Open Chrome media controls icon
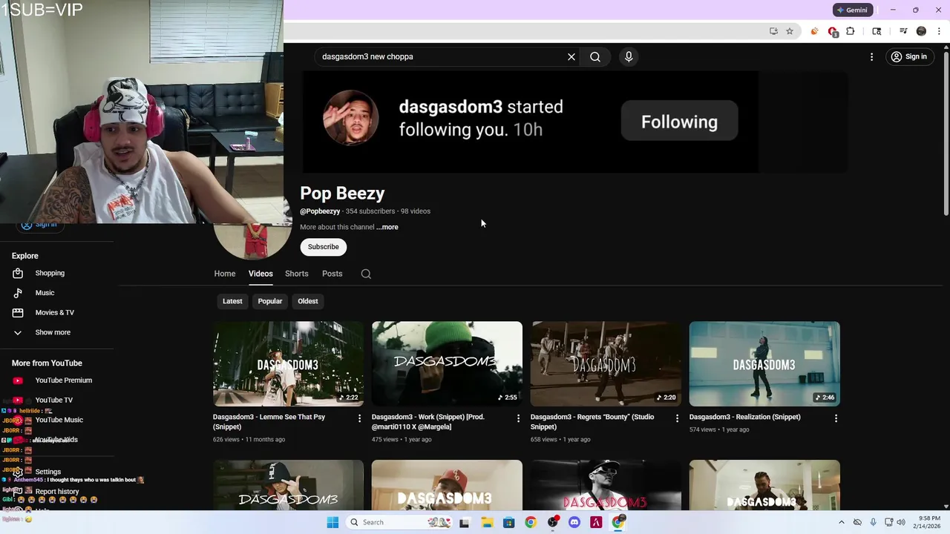This screenshot has height=534, width=950. [x=903, y=31]
